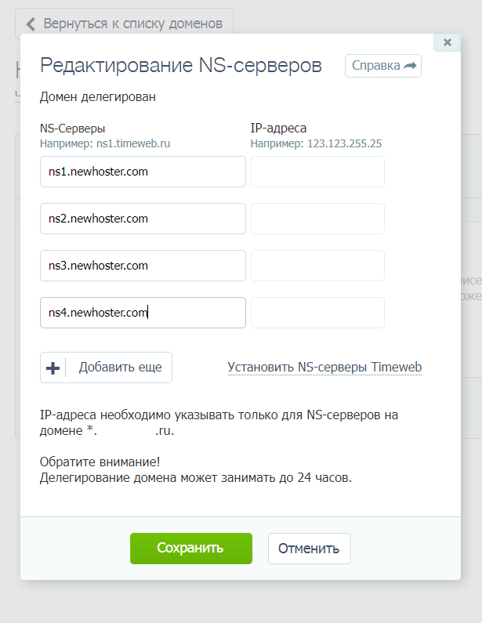Click the arrow icon on Справка button
Image resolution: width=482 pixels, height=623 pixels.
coord(410,66)
